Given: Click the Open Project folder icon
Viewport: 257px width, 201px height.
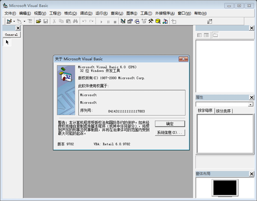Looking at the screenshot, I should 39,21.
